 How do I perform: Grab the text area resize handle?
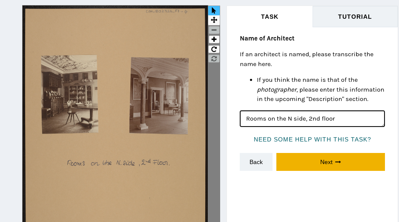point(383,125)
